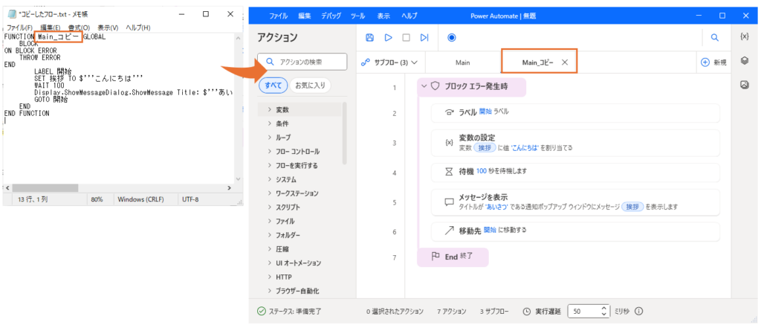The width and height of the screenshot is (761, 325).
Task: Select the すべて filter pill
Action: tap(271, 86)
